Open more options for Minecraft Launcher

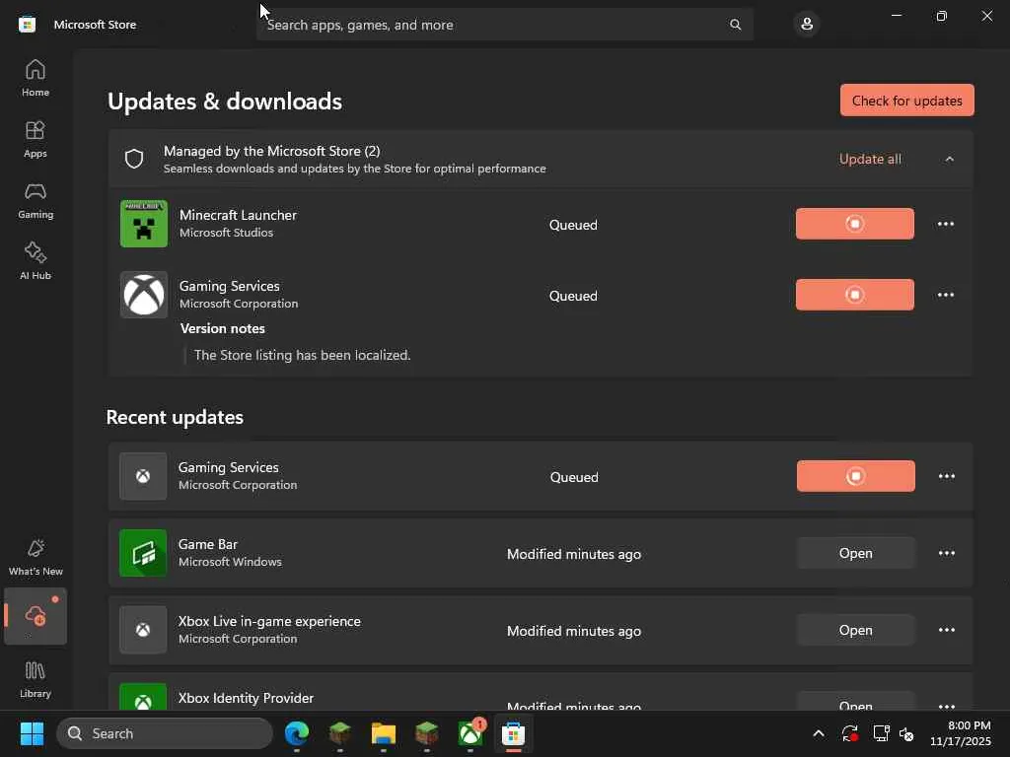pos(946,224)
